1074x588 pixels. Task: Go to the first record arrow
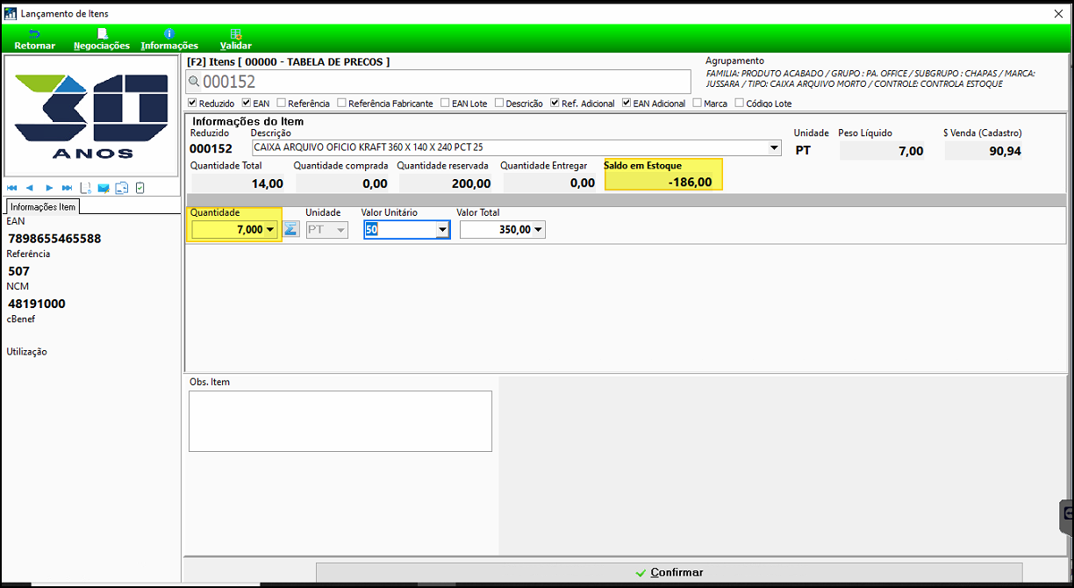point(12,188)
